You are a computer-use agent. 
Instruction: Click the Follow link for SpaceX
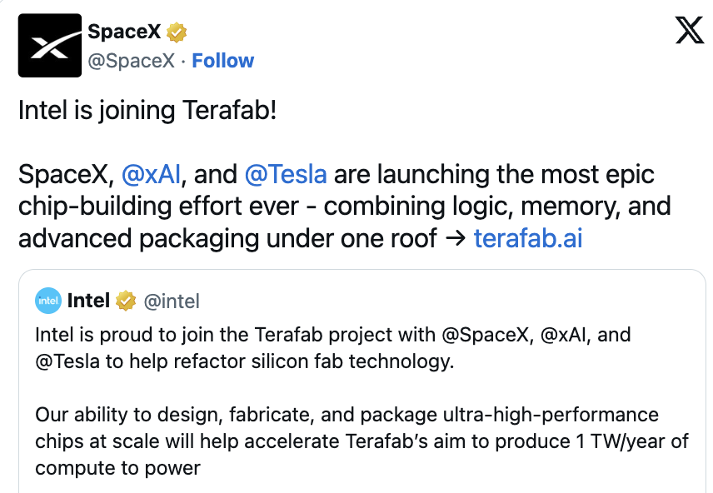(x=222, y=60)
